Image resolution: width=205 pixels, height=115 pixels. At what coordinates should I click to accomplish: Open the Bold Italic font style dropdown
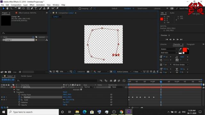[169, 53]
